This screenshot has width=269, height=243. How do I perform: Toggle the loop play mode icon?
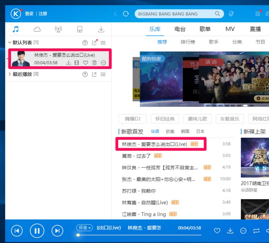(256, 231)
